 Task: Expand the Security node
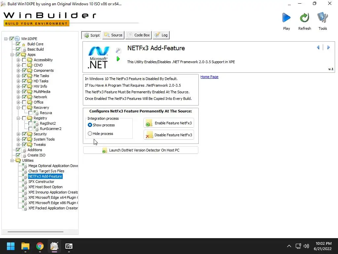[x=18, y=134]
